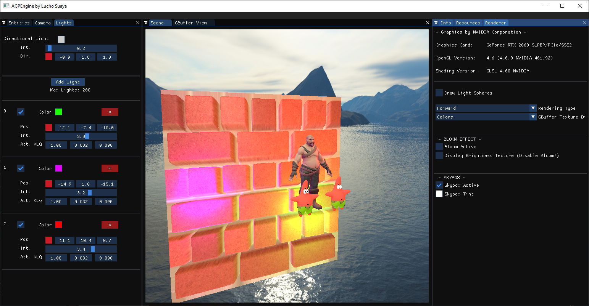This screenshot has height=306, width=589.
Task: Open light 2 red color swatch
Action: tap(58, 224)
